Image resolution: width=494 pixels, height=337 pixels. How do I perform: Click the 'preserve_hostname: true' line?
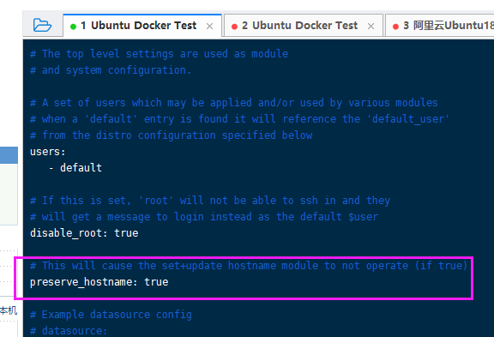point(99,282)
